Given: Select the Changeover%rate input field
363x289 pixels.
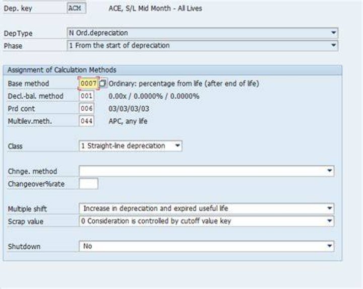Looking at the screenshot, I should click(88, 184).
